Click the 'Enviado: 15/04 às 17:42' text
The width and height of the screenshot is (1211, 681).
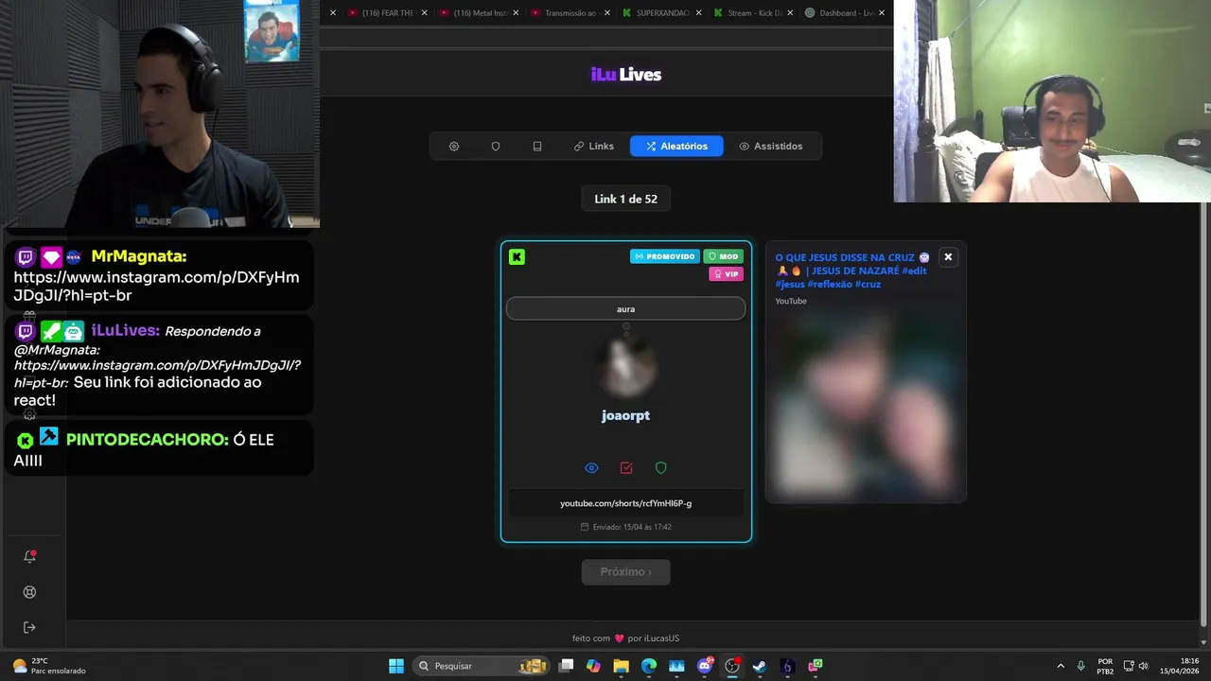(625, 527)
